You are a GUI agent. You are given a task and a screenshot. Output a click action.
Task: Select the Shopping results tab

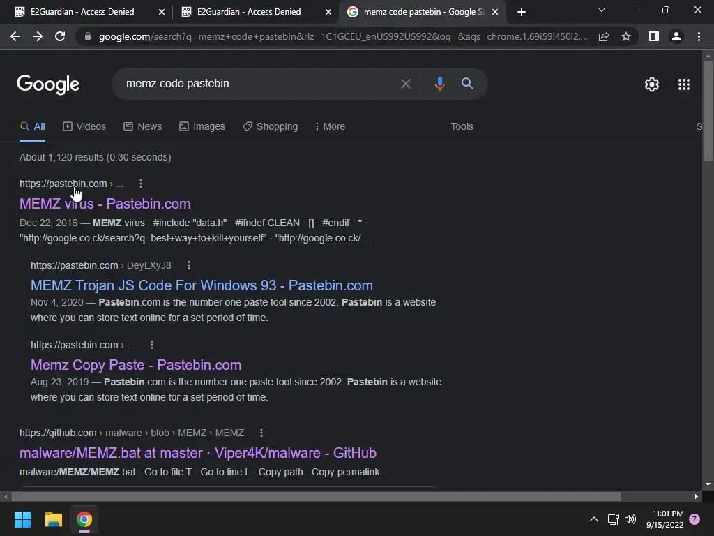click(x=271, y=127)
